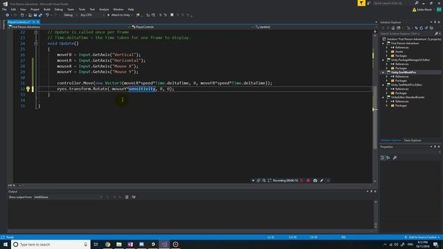443x249 pixels.
Task: Toggle auto hide pin on Output panel
Action: point(371,192)
